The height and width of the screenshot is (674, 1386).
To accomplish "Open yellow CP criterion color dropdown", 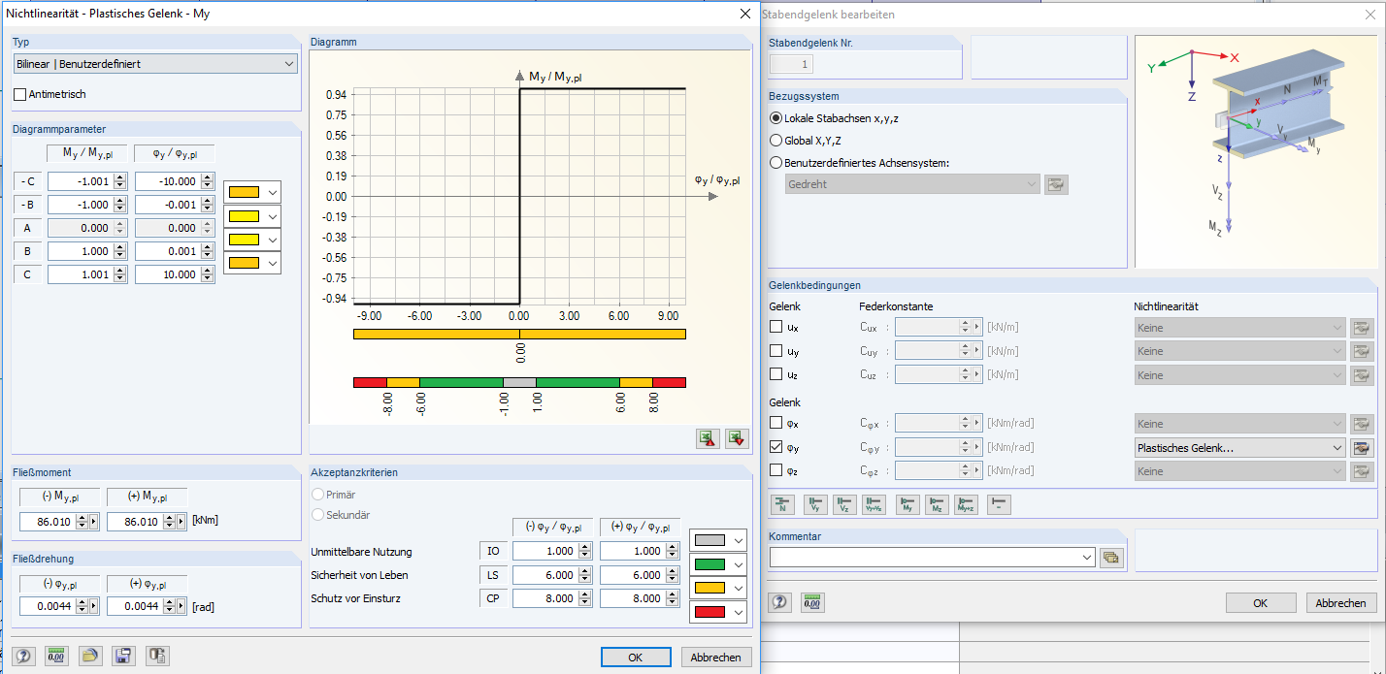I will pyautogui.click(x=738, y=589).
